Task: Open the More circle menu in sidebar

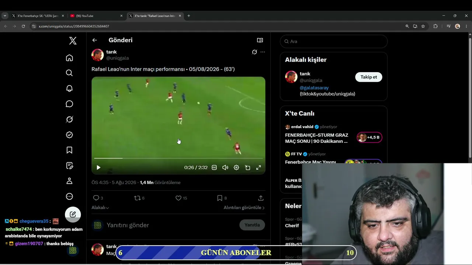Action: tap(69, 197)
